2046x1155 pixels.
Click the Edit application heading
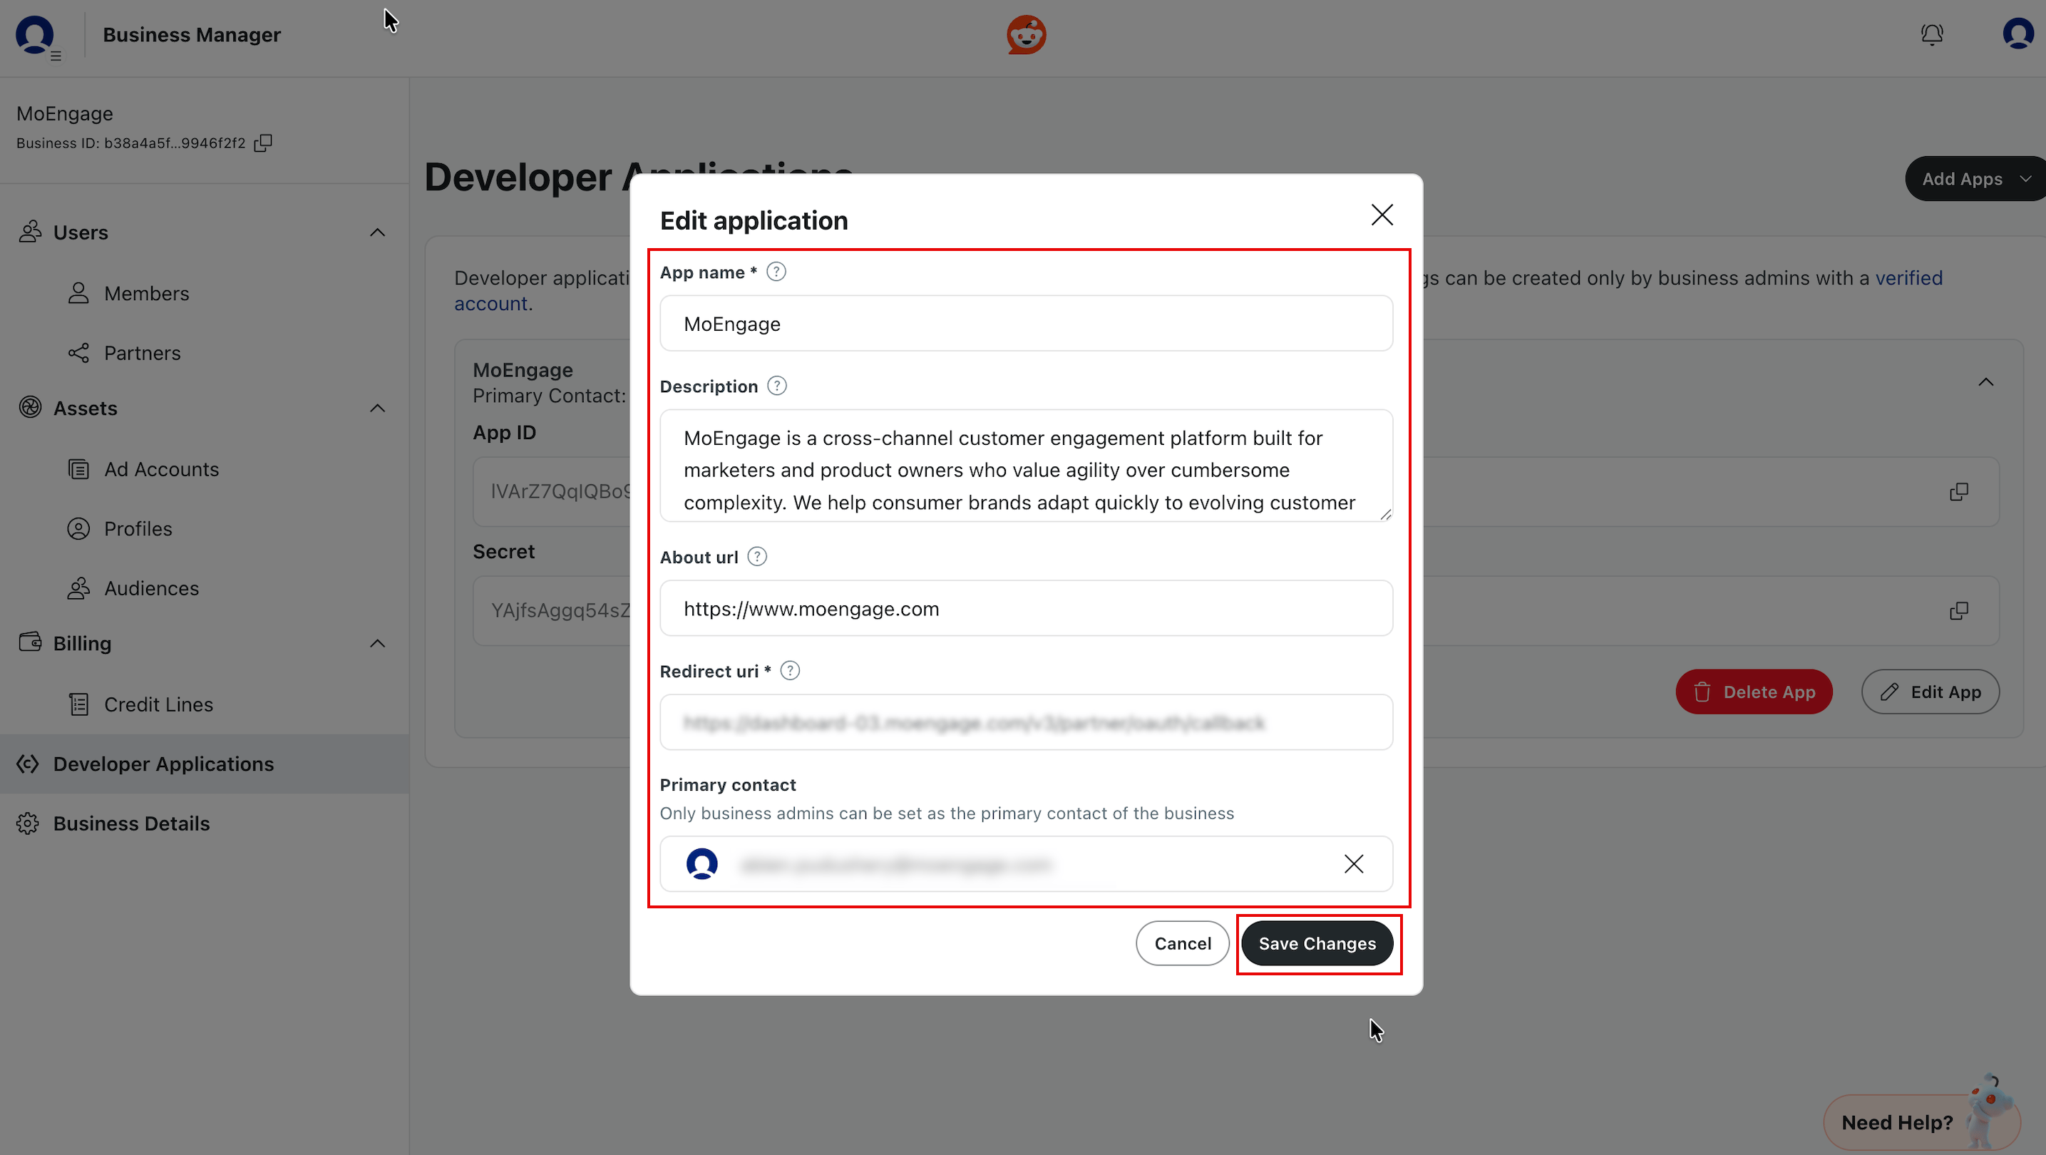pyautogui.click(x=754, y=220)
